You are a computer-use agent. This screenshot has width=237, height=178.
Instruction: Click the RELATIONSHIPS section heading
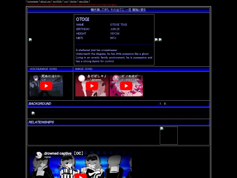tap(41, 122)
